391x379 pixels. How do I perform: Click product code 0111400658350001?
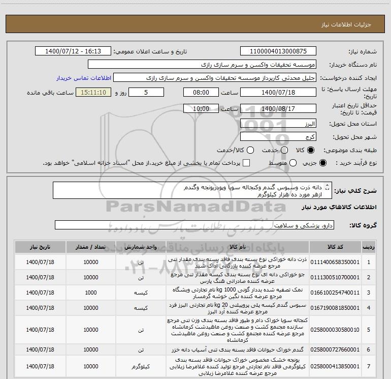[335, 262]
